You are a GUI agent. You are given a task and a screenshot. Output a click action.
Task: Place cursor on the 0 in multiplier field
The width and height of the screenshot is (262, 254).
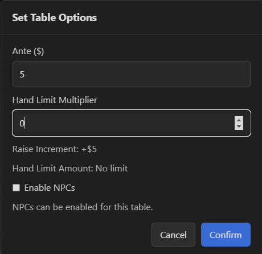[x=22, y=123]
